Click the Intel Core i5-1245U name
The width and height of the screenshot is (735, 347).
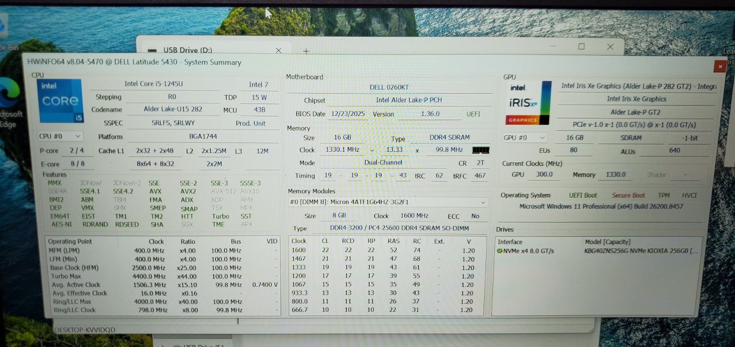coord(153,84)
